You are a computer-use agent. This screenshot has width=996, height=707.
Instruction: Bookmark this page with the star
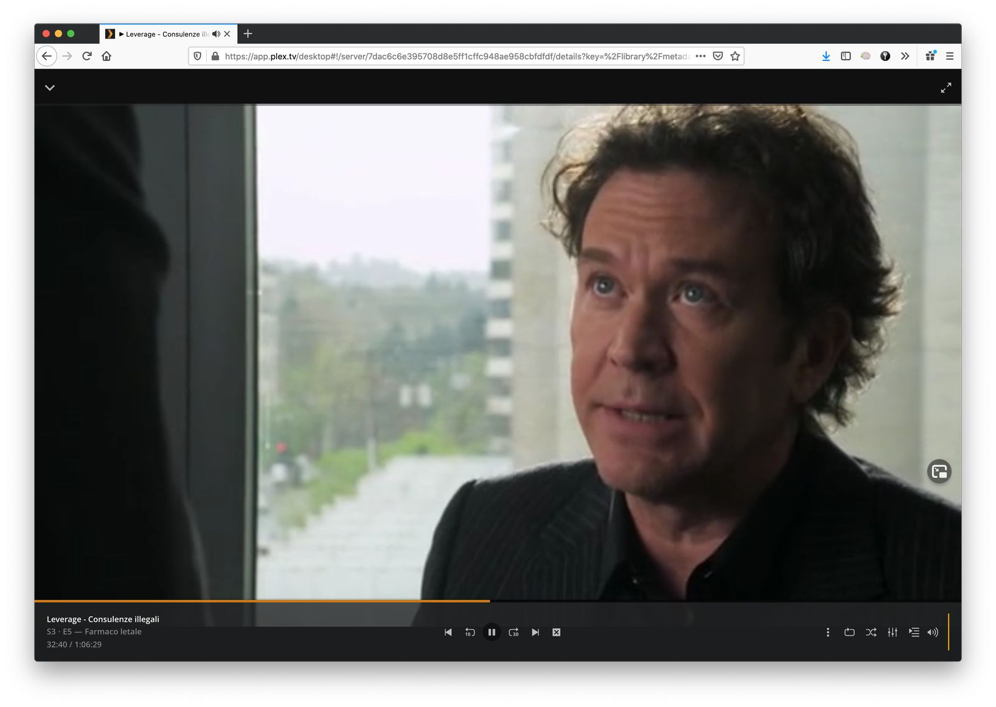tap(735, 56)
